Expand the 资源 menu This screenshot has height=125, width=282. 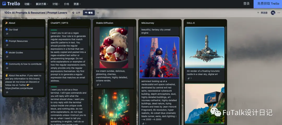(x=77, y=4)
